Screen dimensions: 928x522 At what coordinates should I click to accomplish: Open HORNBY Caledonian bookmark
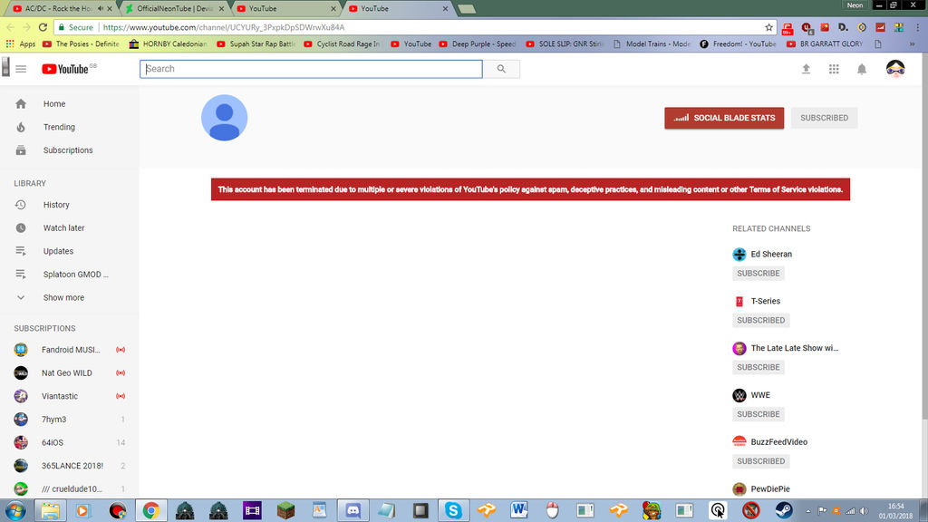tap(169, 43)
